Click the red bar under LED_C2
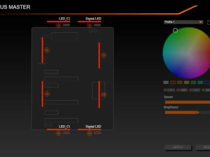The height and width of the screenshot is (157, 210). click(59, 21)
